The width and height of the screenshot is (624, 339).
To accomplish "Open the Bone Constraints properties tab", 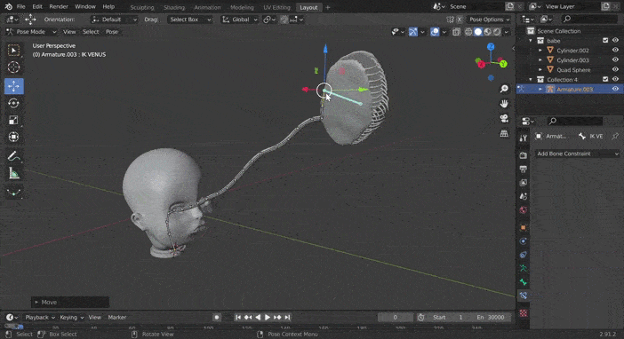I will click(524, 296).
